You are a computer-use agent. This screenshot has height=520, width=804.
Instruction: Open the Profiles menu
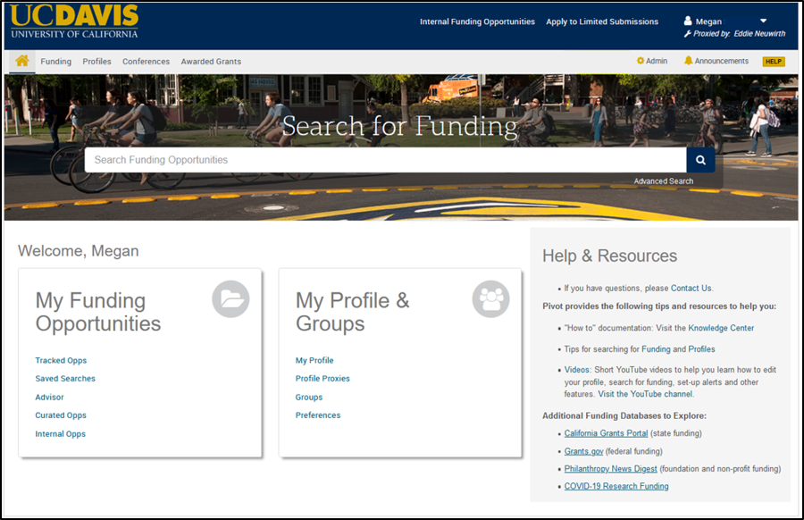[x=96, y=62]
